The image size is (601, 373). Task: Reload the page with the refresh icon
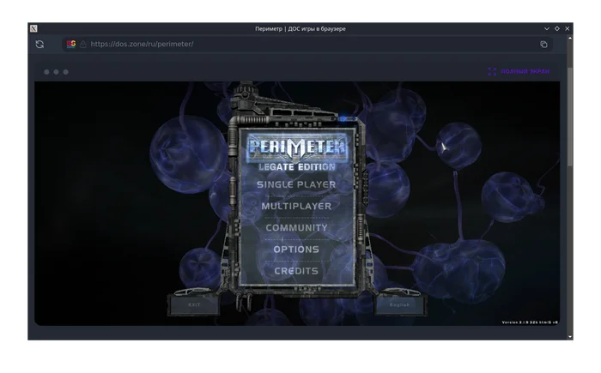pos(39,45)
